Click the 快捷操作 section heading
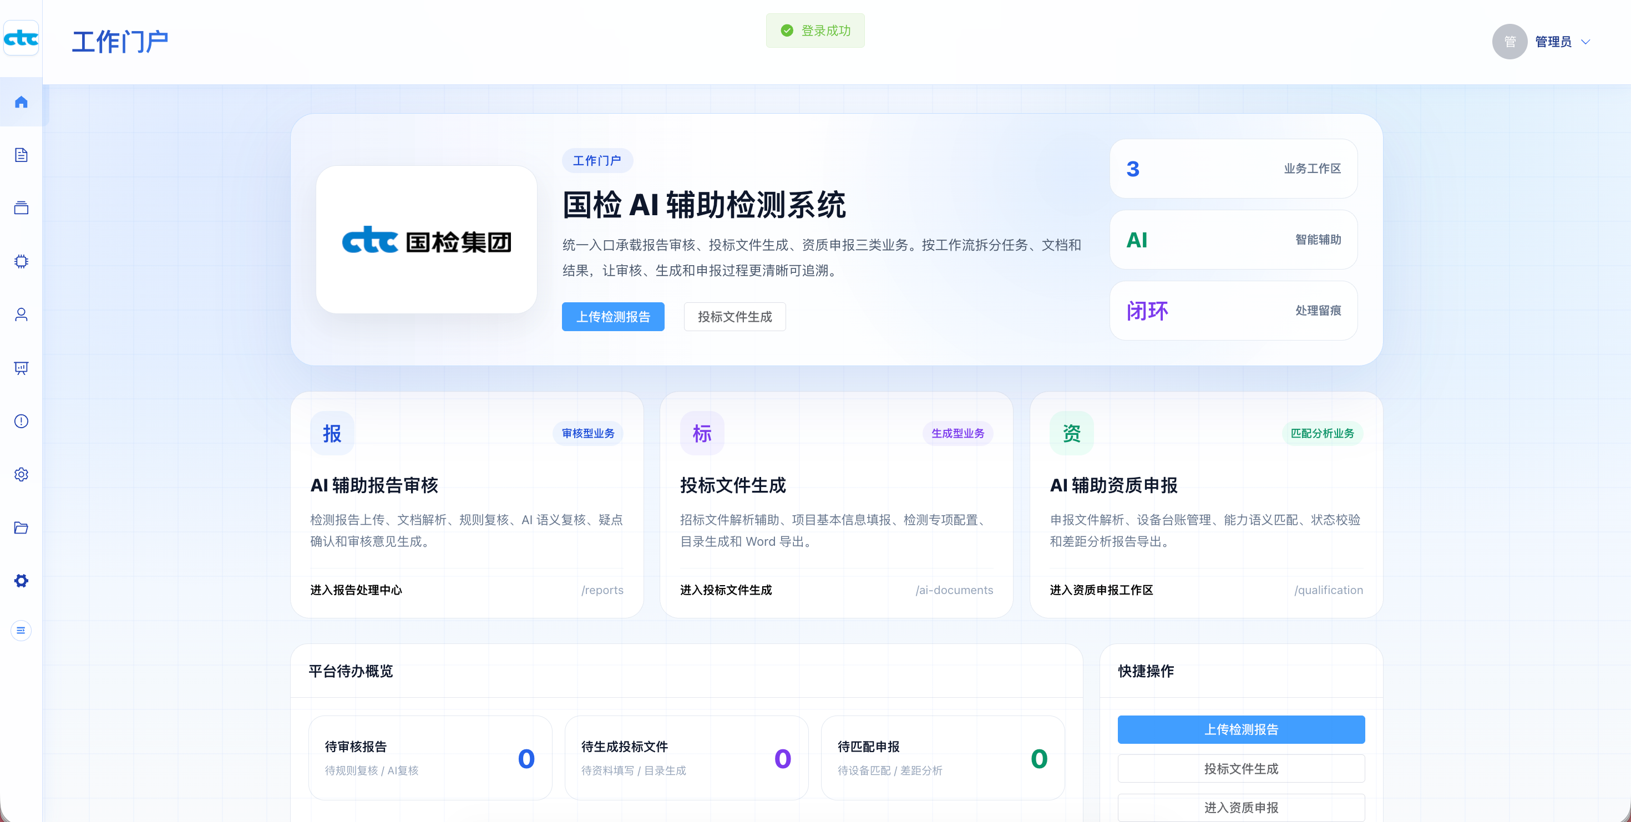Screen dimensions: 1631x822 [1146, 671]
